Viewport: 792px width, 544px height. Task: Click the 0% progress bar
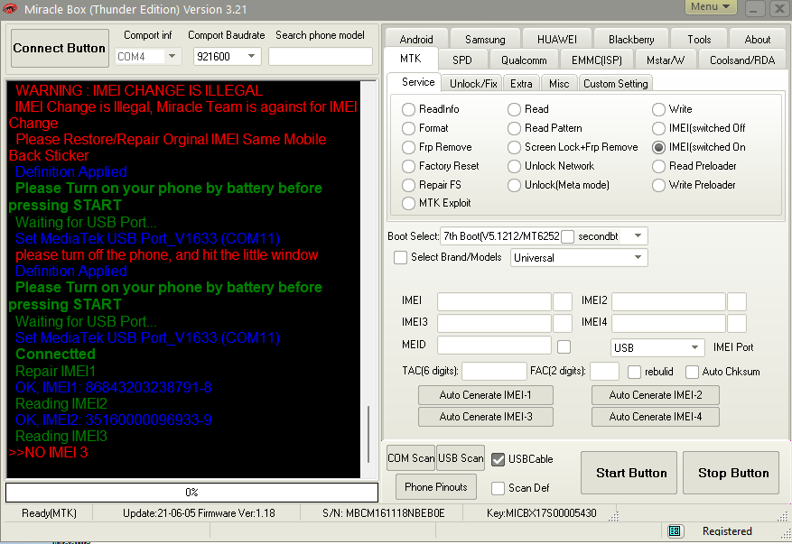pos(191,493)
